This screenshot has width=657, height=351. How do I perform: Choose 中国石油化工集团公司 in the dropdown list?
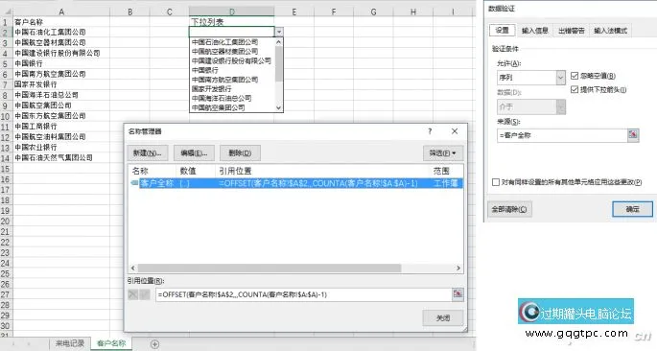(x=232, y=42)
